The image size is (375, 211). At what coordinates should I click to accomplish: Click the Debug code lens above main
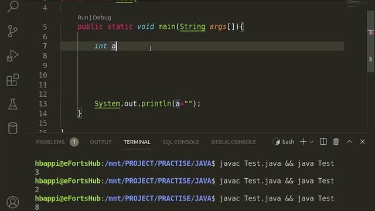[x=102, y=18]
